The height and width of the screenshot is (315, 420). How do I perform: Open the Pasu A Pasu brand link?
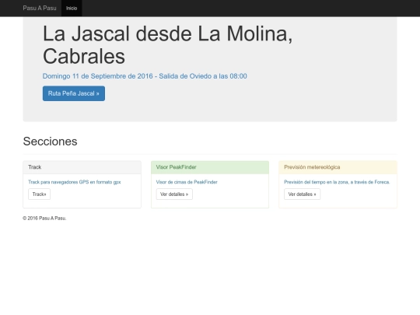(x=40, y=8)
